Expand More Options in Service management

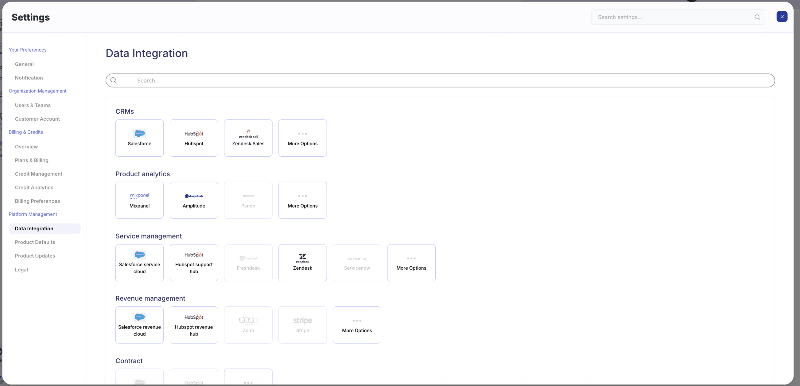pyautogui.click(x=411, y=262)
